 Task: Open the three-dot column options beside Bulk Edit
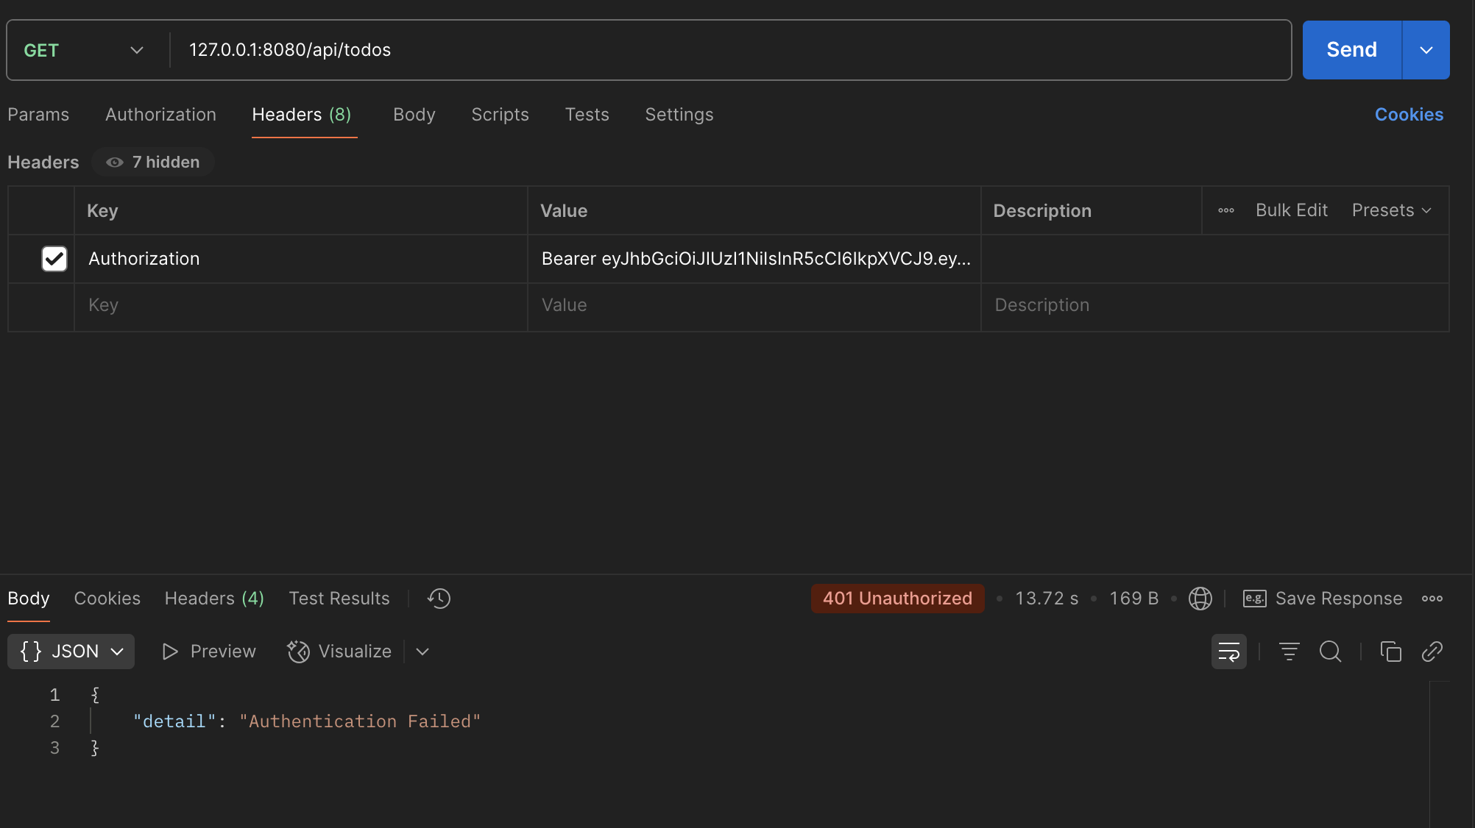click(1225, 210)
